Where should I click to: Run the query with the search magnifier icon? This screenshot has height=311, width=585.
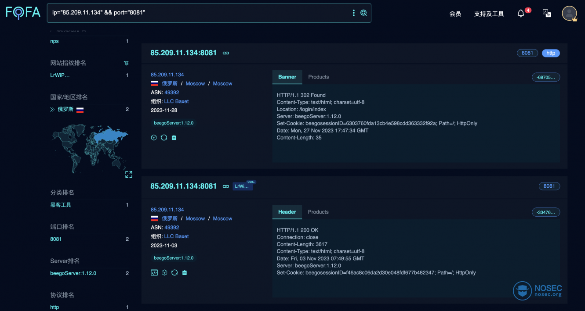point(363,13)
